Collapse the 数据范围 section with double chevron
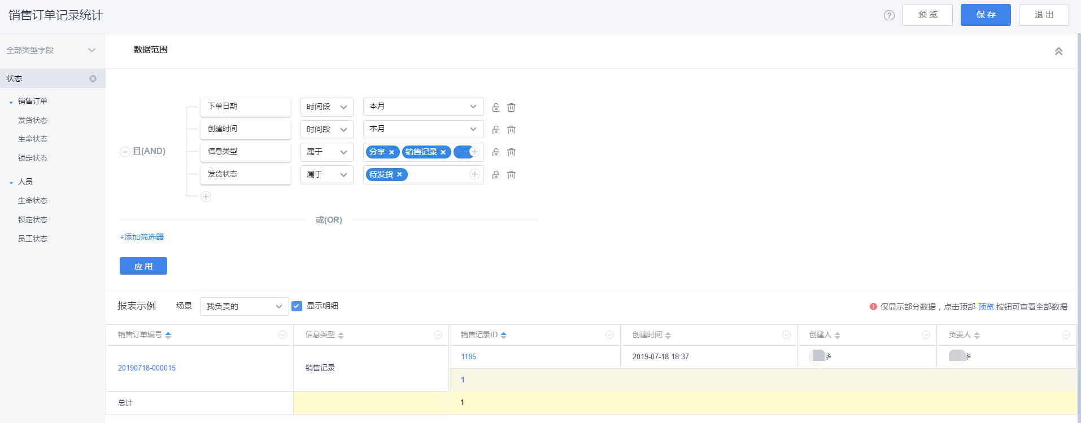 (x=1058, y=51)
